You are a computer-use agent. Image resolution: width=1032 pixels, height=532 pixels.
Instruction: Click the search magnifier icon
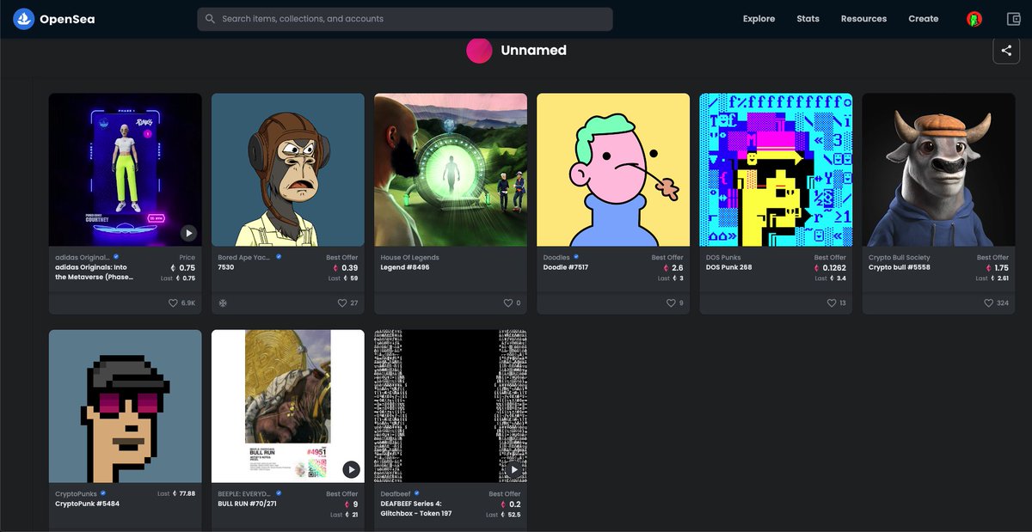pyautogui.click(x=209, y=19)
